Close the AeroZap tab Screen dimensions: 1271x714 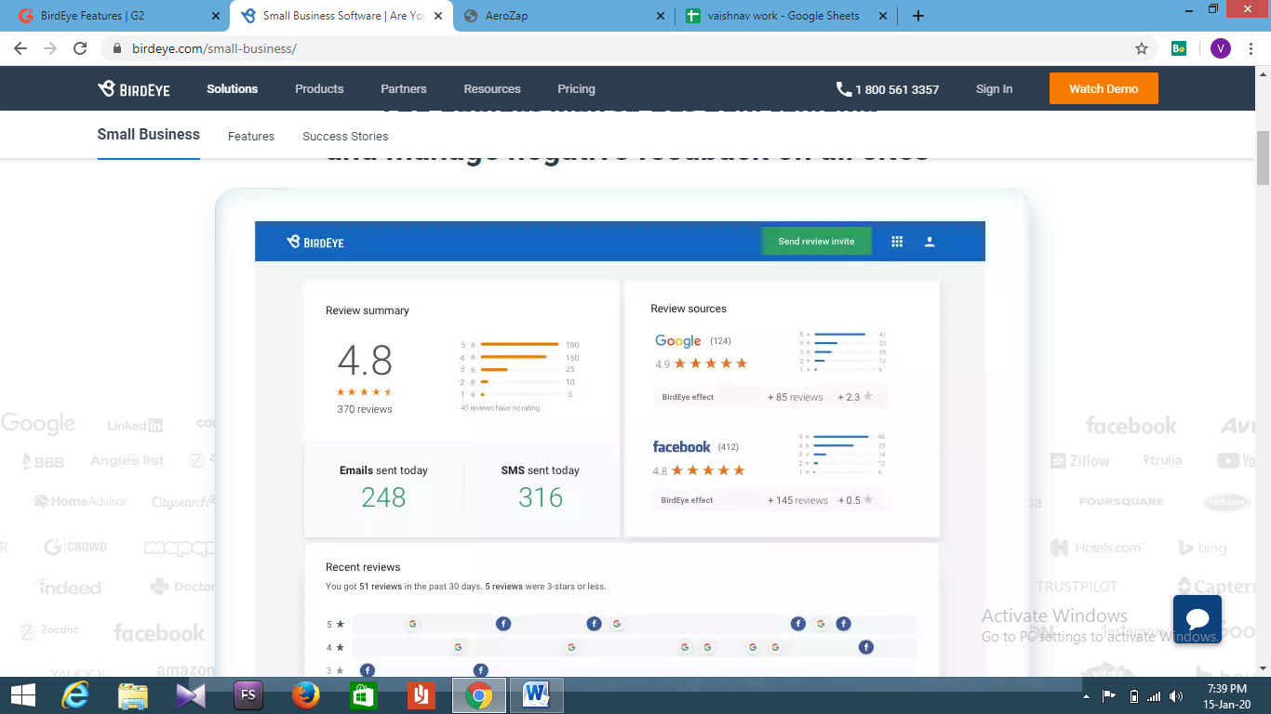click(661, 16)
